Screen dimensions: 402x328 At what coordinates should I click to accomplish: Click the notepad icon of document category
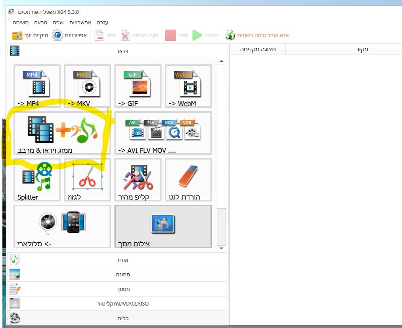(x=15, y=289)
